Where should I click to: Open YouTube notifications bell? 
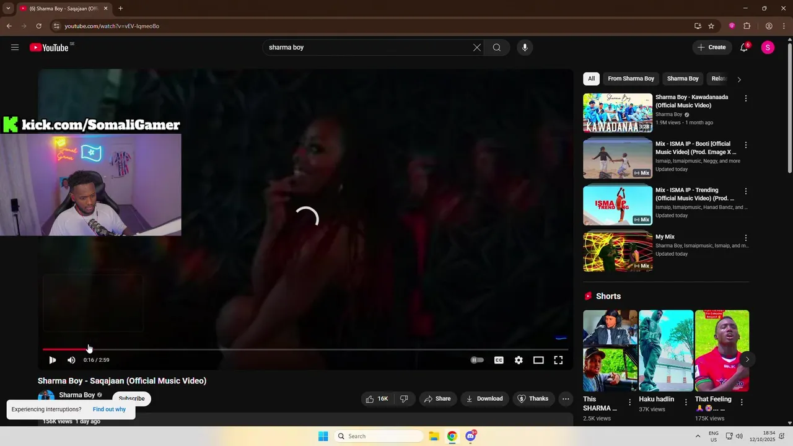pyautogui.click(x=744, y=47)
